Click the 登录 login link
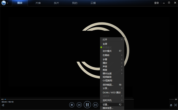 click(156, 3)
